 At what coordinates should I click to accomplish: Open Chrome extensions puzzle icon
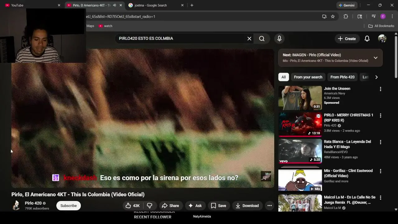tap(346, 16)
